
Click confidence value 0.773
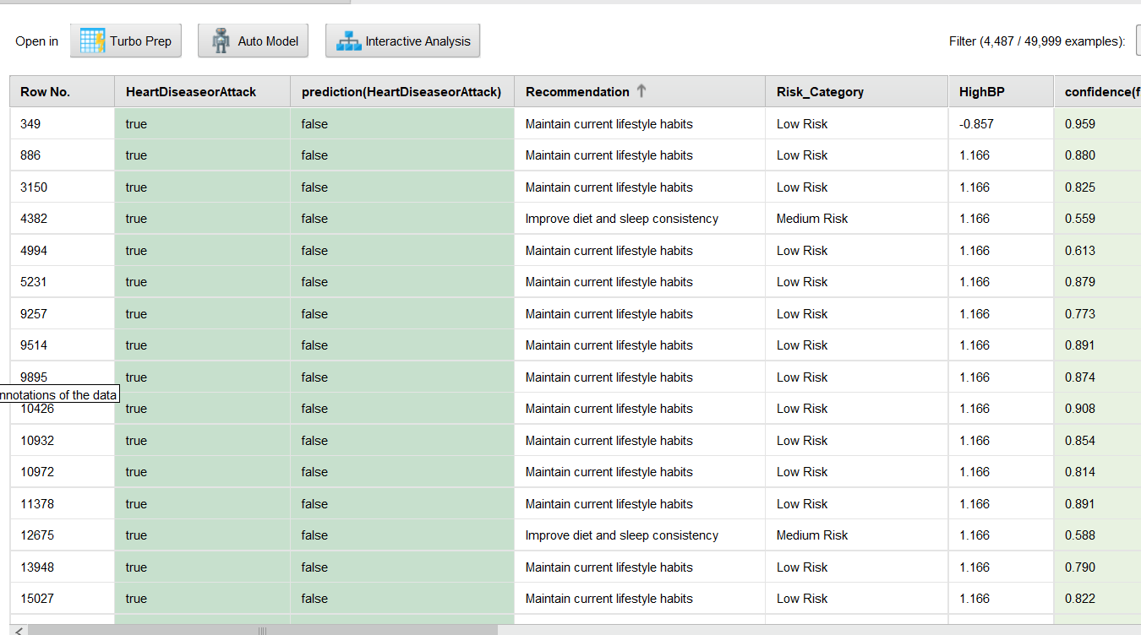(x=1080, y=314)
